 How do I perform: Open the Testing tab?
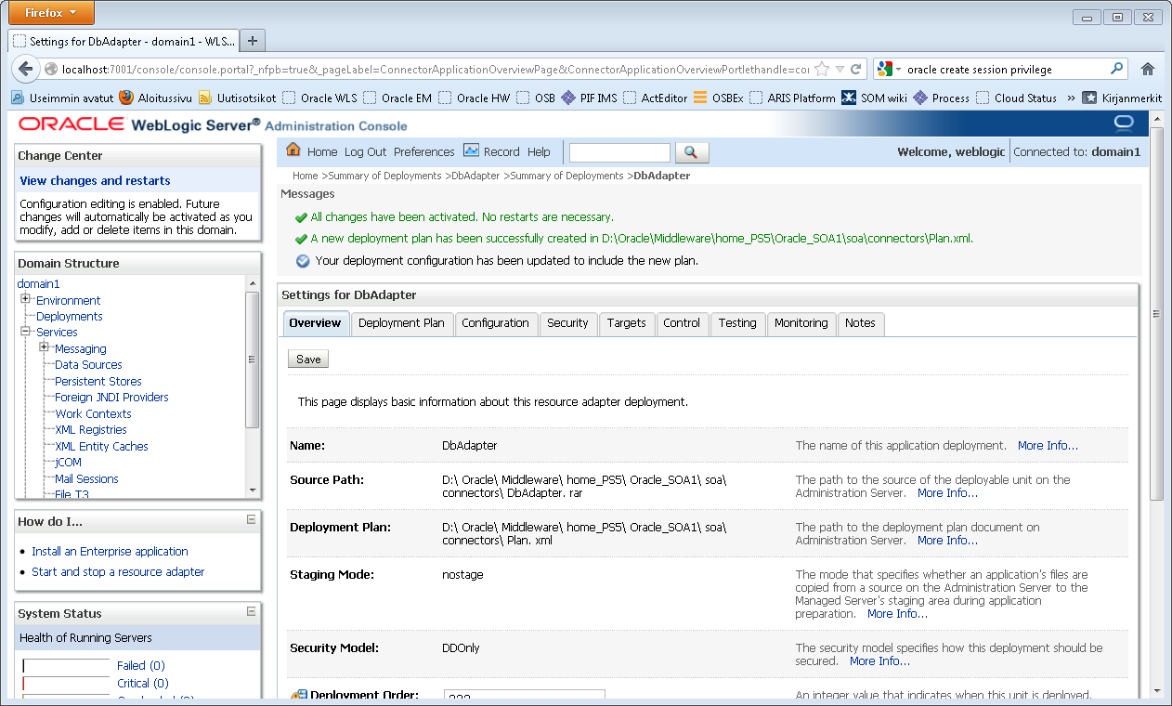point(737,323)
